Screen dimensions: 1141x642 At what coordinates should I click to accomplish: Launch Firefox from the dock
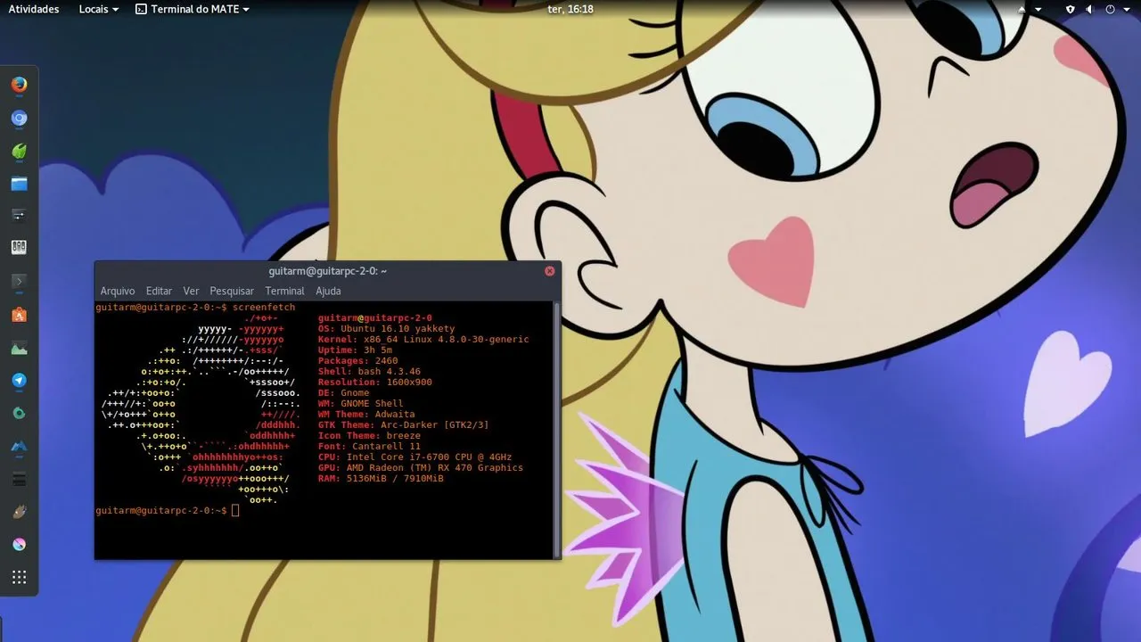click(19, 85)
